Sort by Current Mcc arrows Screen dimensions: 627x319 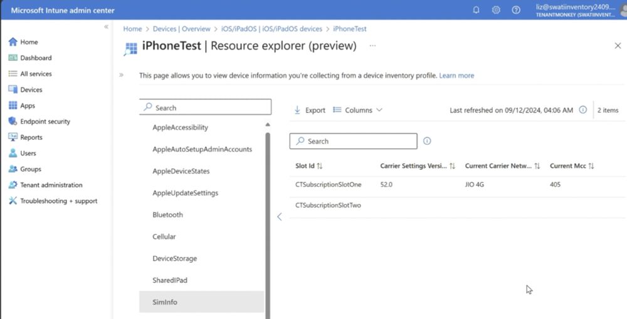[x=591, y=166]
